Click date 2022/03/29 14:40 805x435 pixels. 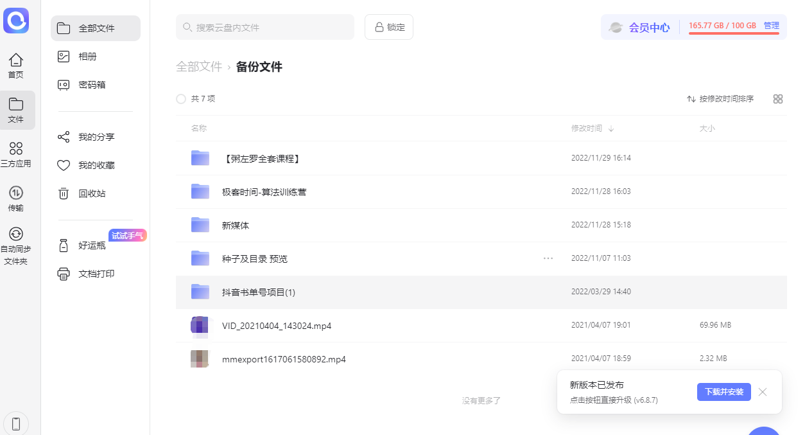601,292
